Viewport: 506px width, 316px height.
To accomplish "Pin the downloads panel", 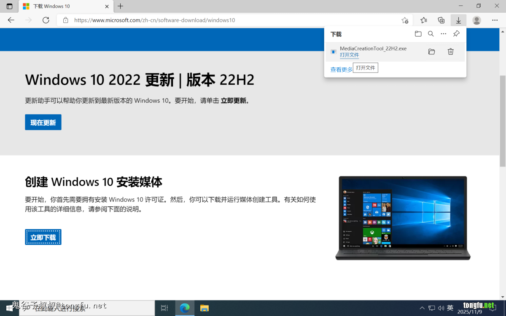I will point(456,34).
